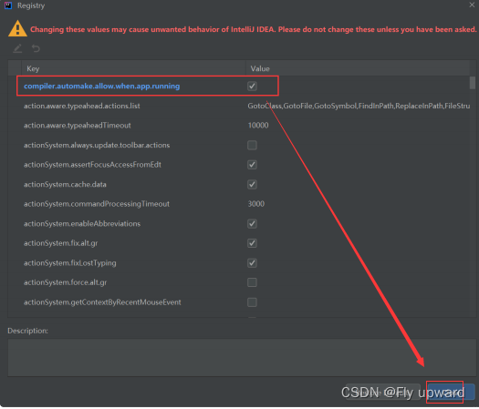Click the Revert to default arrow icon

(36, 48)
